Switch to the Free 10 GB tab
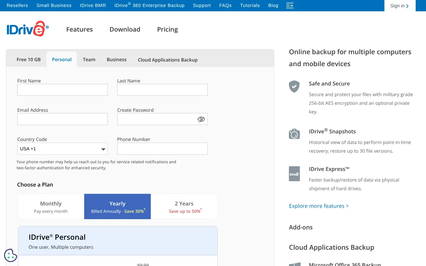426x266 pixels. click(29, 60)
